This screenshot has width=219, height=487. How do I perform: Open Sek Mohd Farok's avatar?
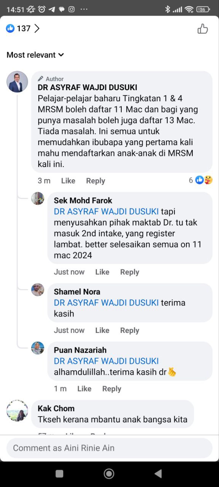(38, 198)
